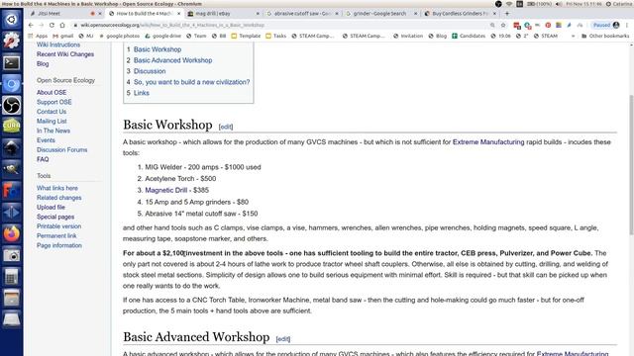Switch to the abrasive cutoff saw tab
Screen dimensions: 634x356
pos(301,13)
